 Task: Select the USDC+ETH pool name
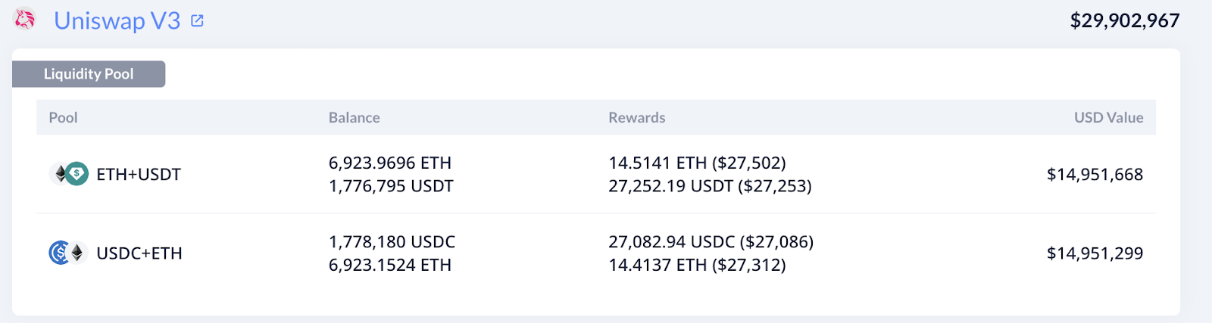click(x=139, y=253)
